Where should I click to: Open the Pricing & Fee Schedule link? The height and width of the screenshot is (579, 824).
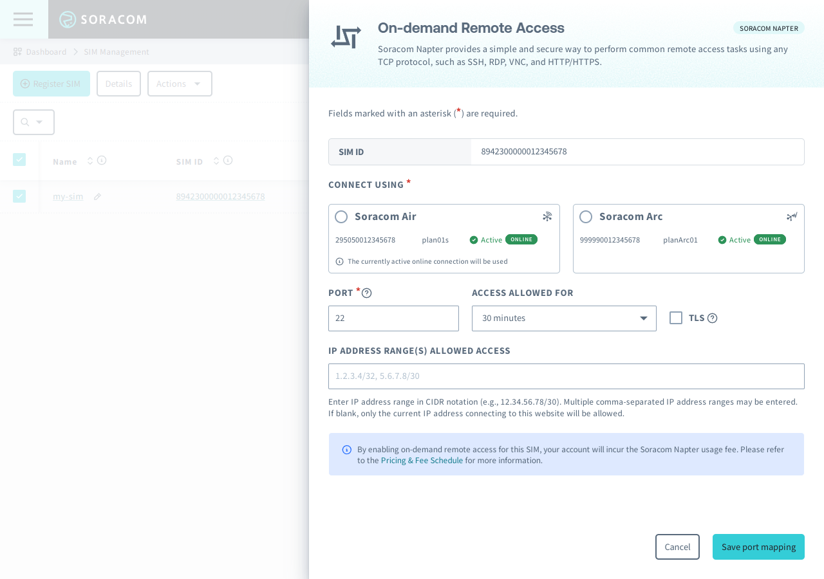coord(422,461)
